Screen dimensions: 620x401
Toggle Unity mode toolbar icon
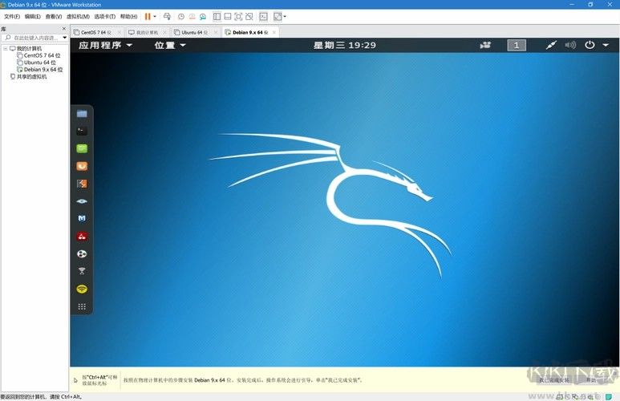pyautogui.click(x=249, y=17)
